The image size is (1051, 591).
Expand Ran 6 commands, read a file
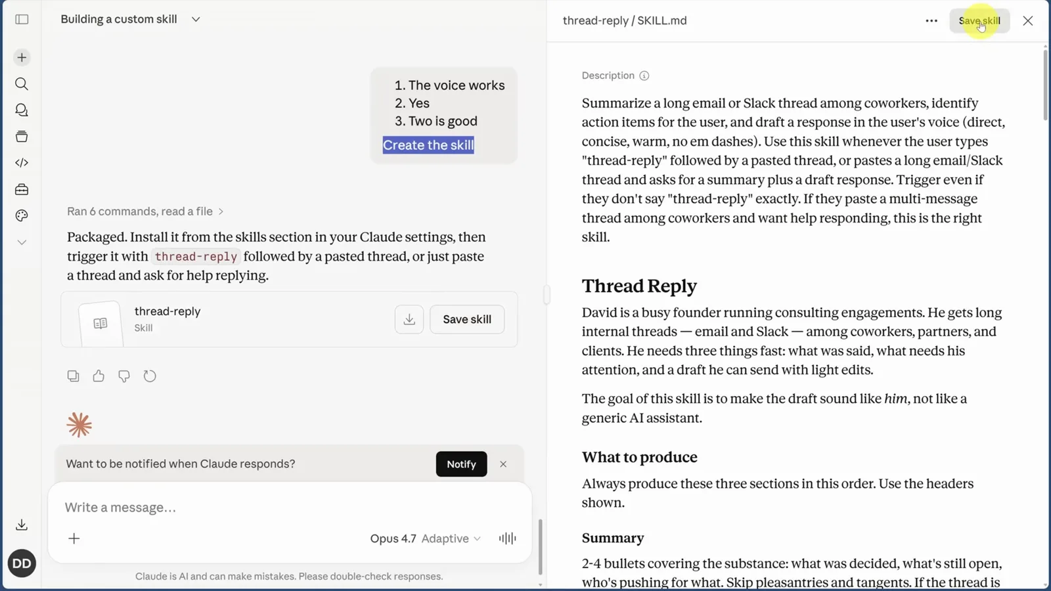(x=146, y=211)
